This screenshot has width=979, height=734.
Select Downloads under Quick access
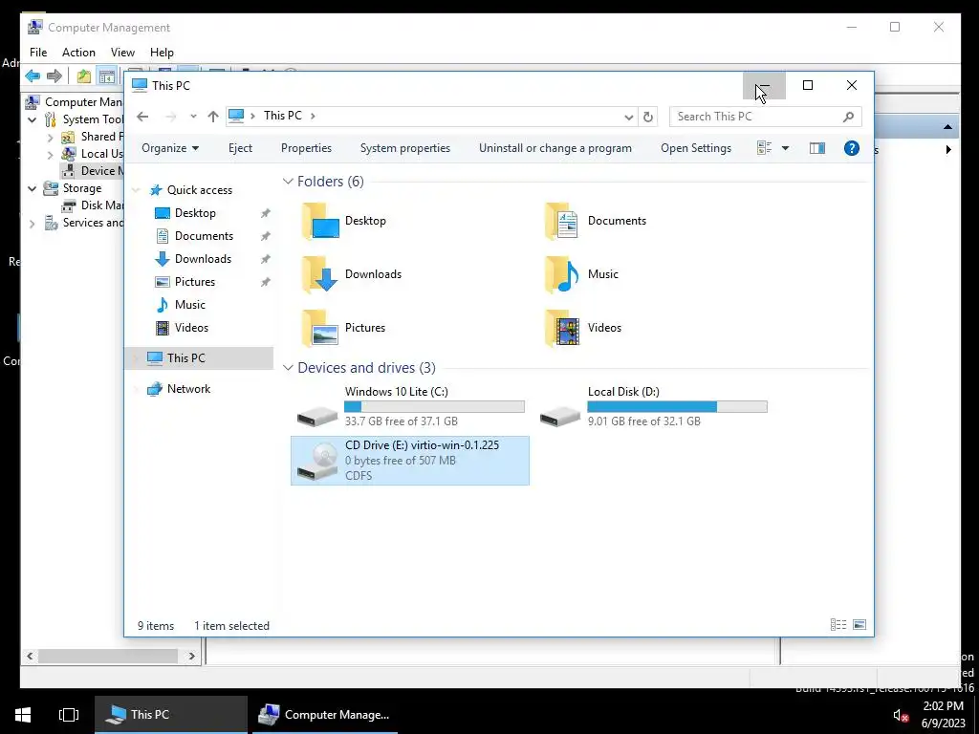[203, 259]
